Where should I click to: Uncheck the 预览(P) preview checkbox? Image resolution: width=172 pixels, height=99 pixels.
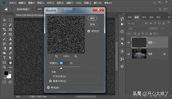click(x=89, y=31)
